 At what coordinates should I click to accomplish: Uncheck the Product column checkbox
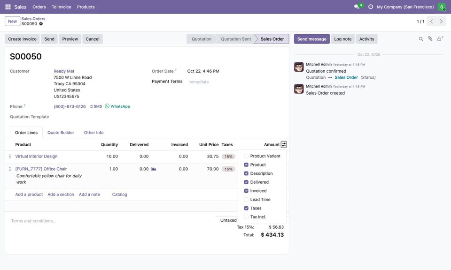(246, 165)
